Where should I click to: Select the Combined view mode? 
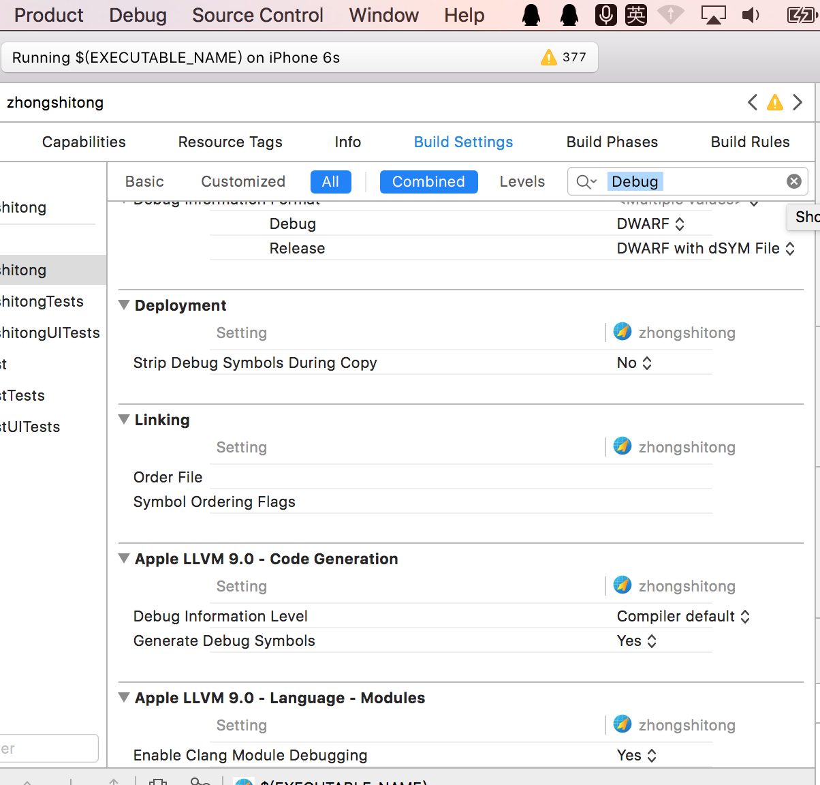coord(428,182)
